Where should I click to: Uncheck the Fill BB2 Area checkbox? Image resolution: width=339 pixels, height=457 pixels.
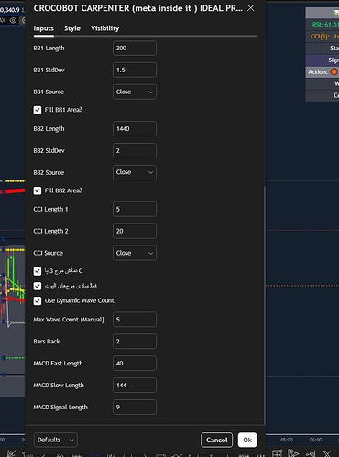tap(38, 190)
